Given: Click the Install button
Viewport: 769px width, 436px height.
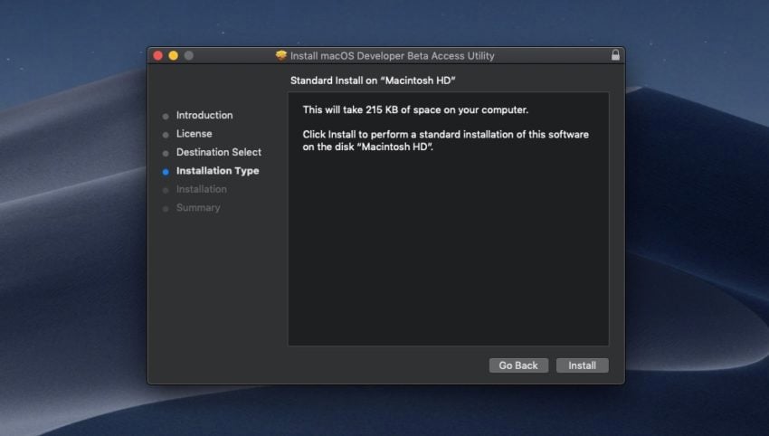Looking at the screenshot, I should pyautogui.click(x=582, y=365).
